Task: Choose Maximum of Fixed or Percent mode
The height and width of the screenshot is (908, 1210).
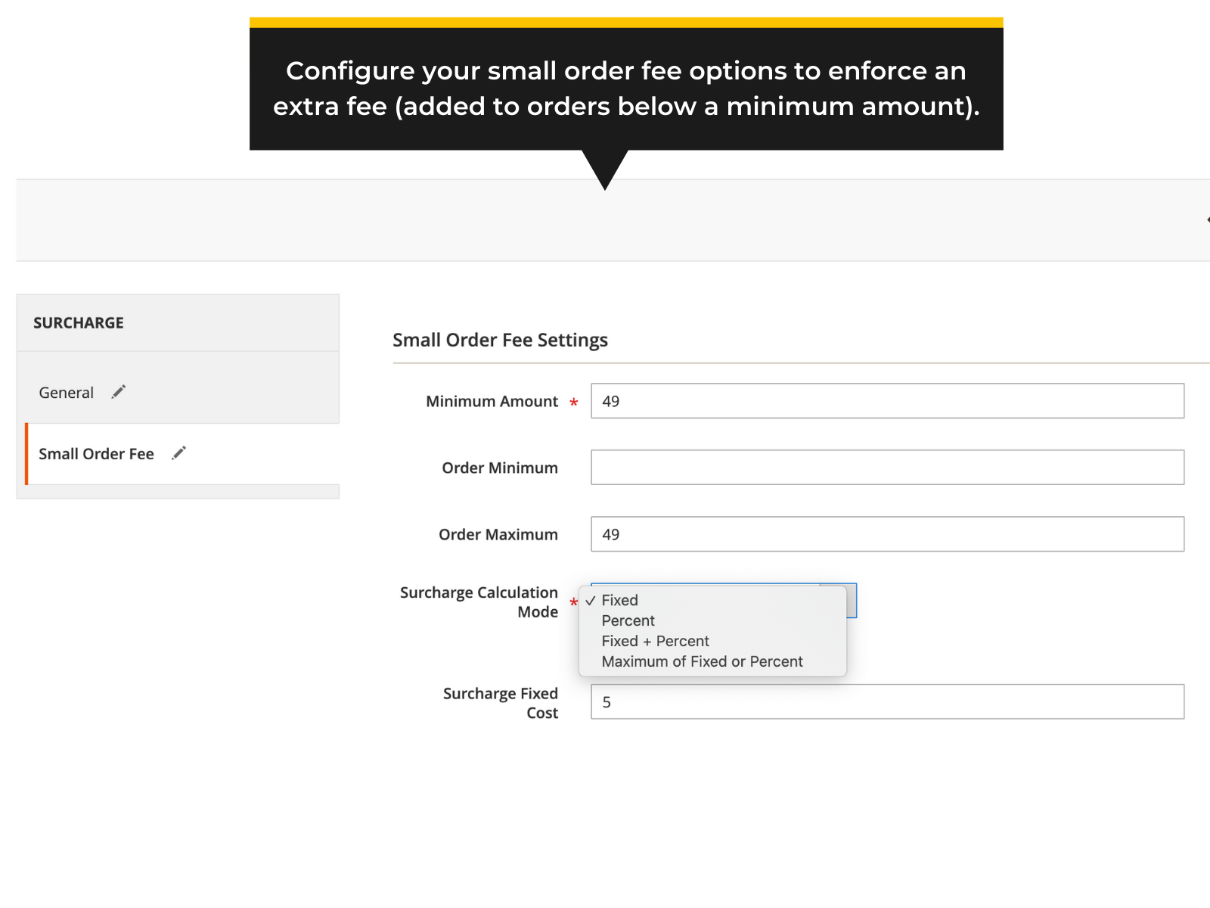Action: pos(702,661)
